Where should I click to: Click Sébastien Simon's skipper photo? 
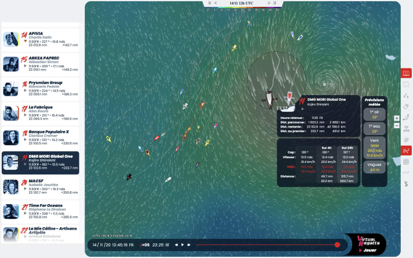pos(11,64)
